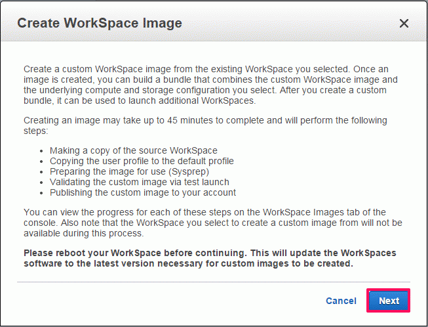Click the Create WorkSpace Image title
428x327 pixels.
(100, 23)
